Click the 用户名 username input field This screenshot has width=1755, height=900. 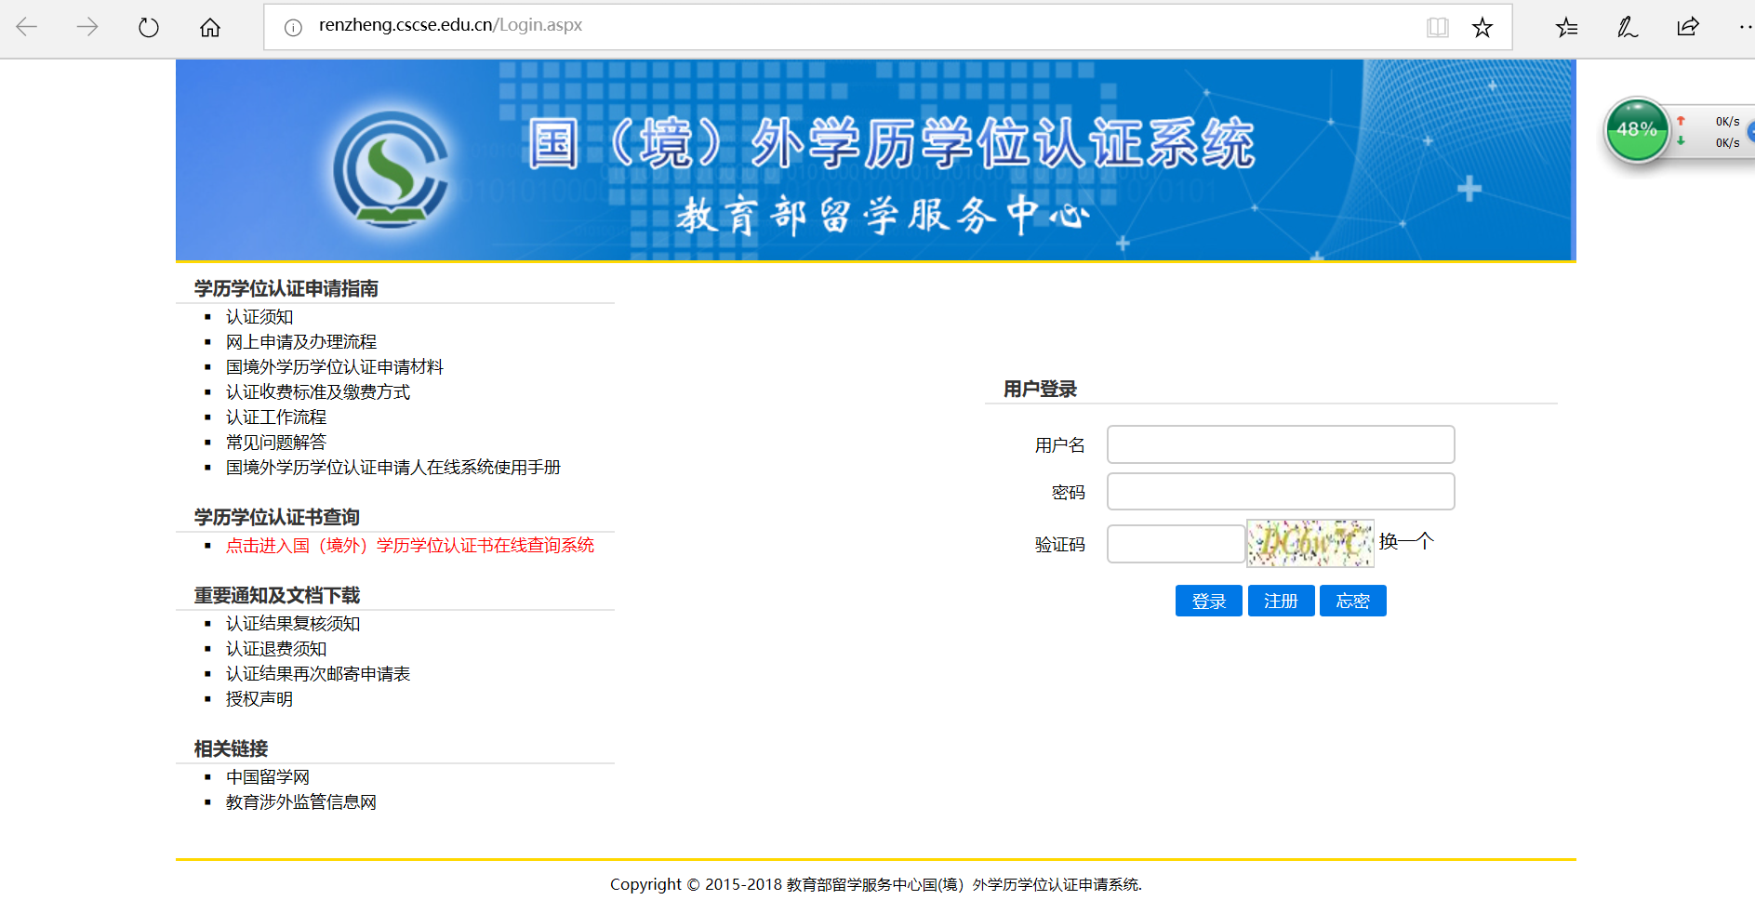coord(1280,444)
